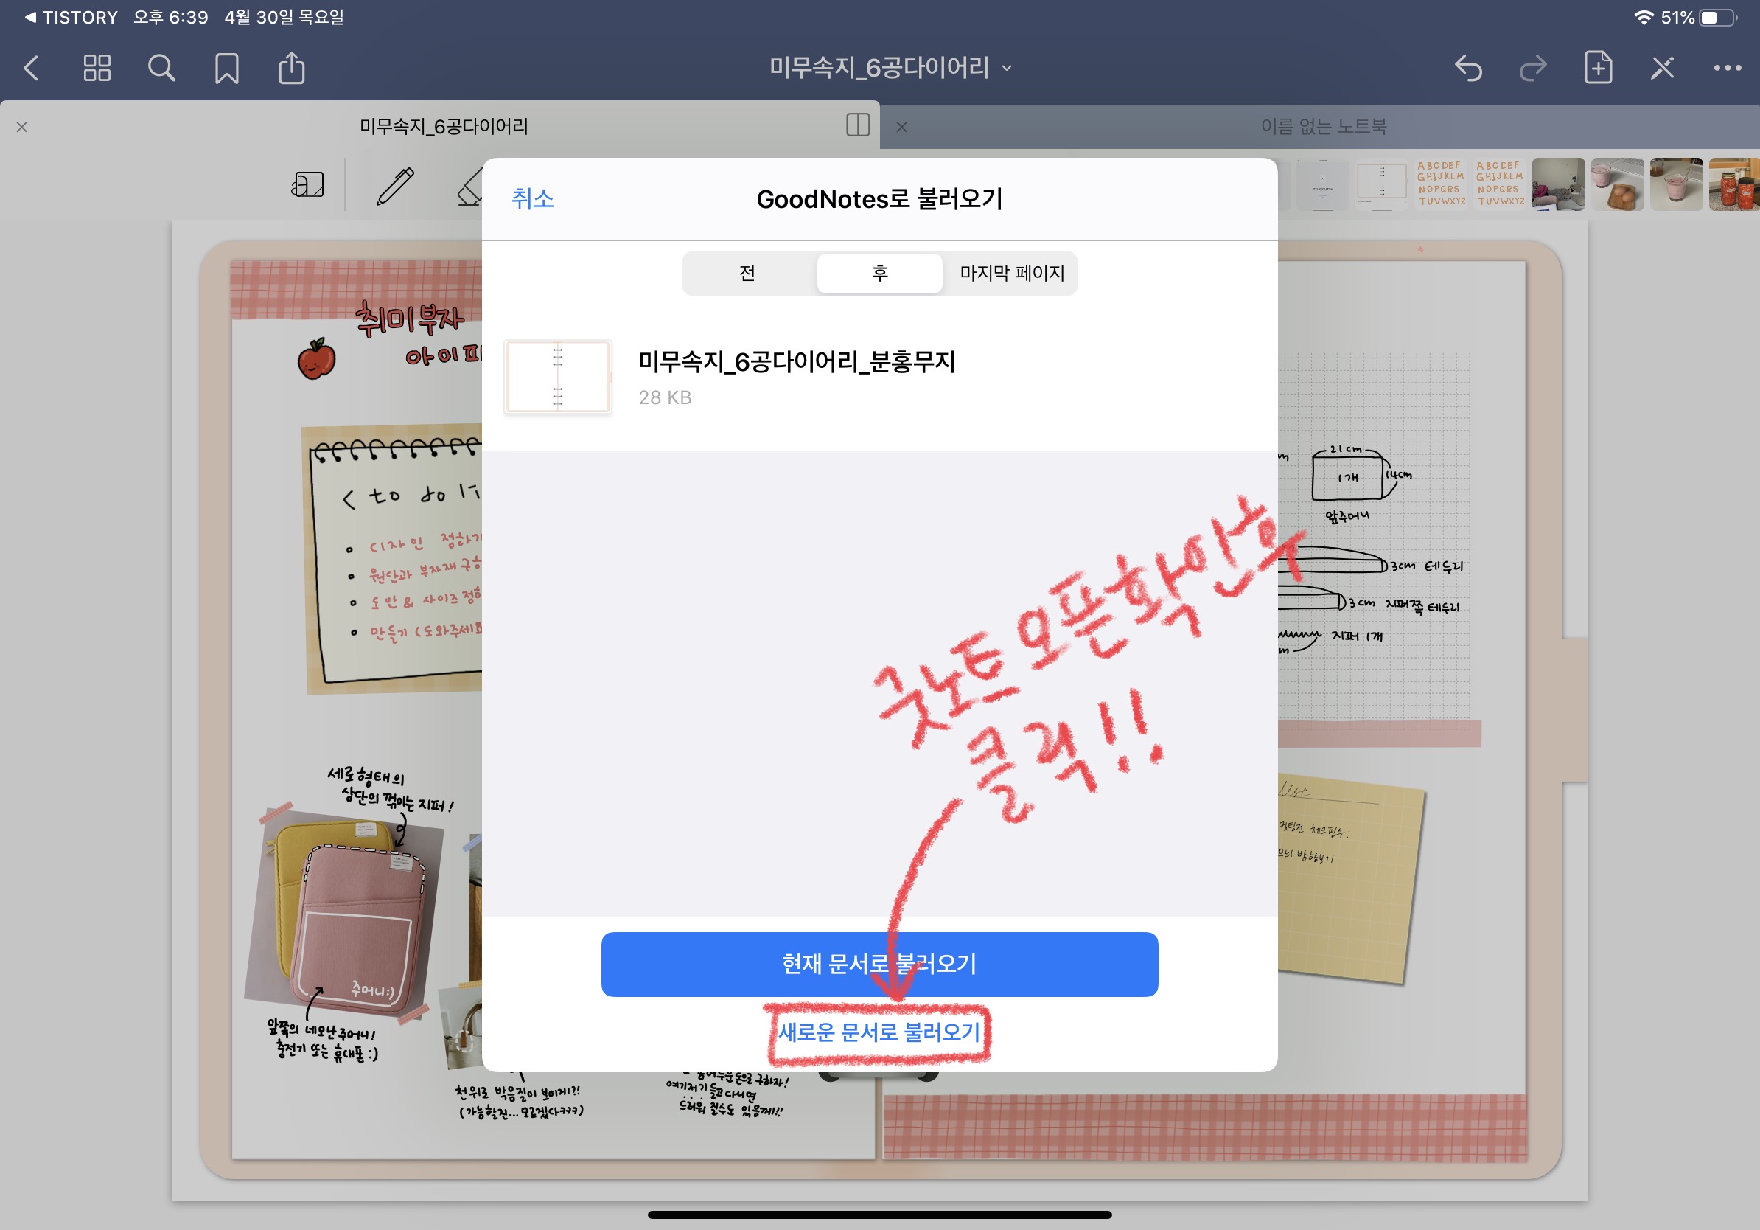The width and height of the screenshot is (1760, 1230).
Task: Open the three-dot more menu
Action: [x=1726, y=68]
